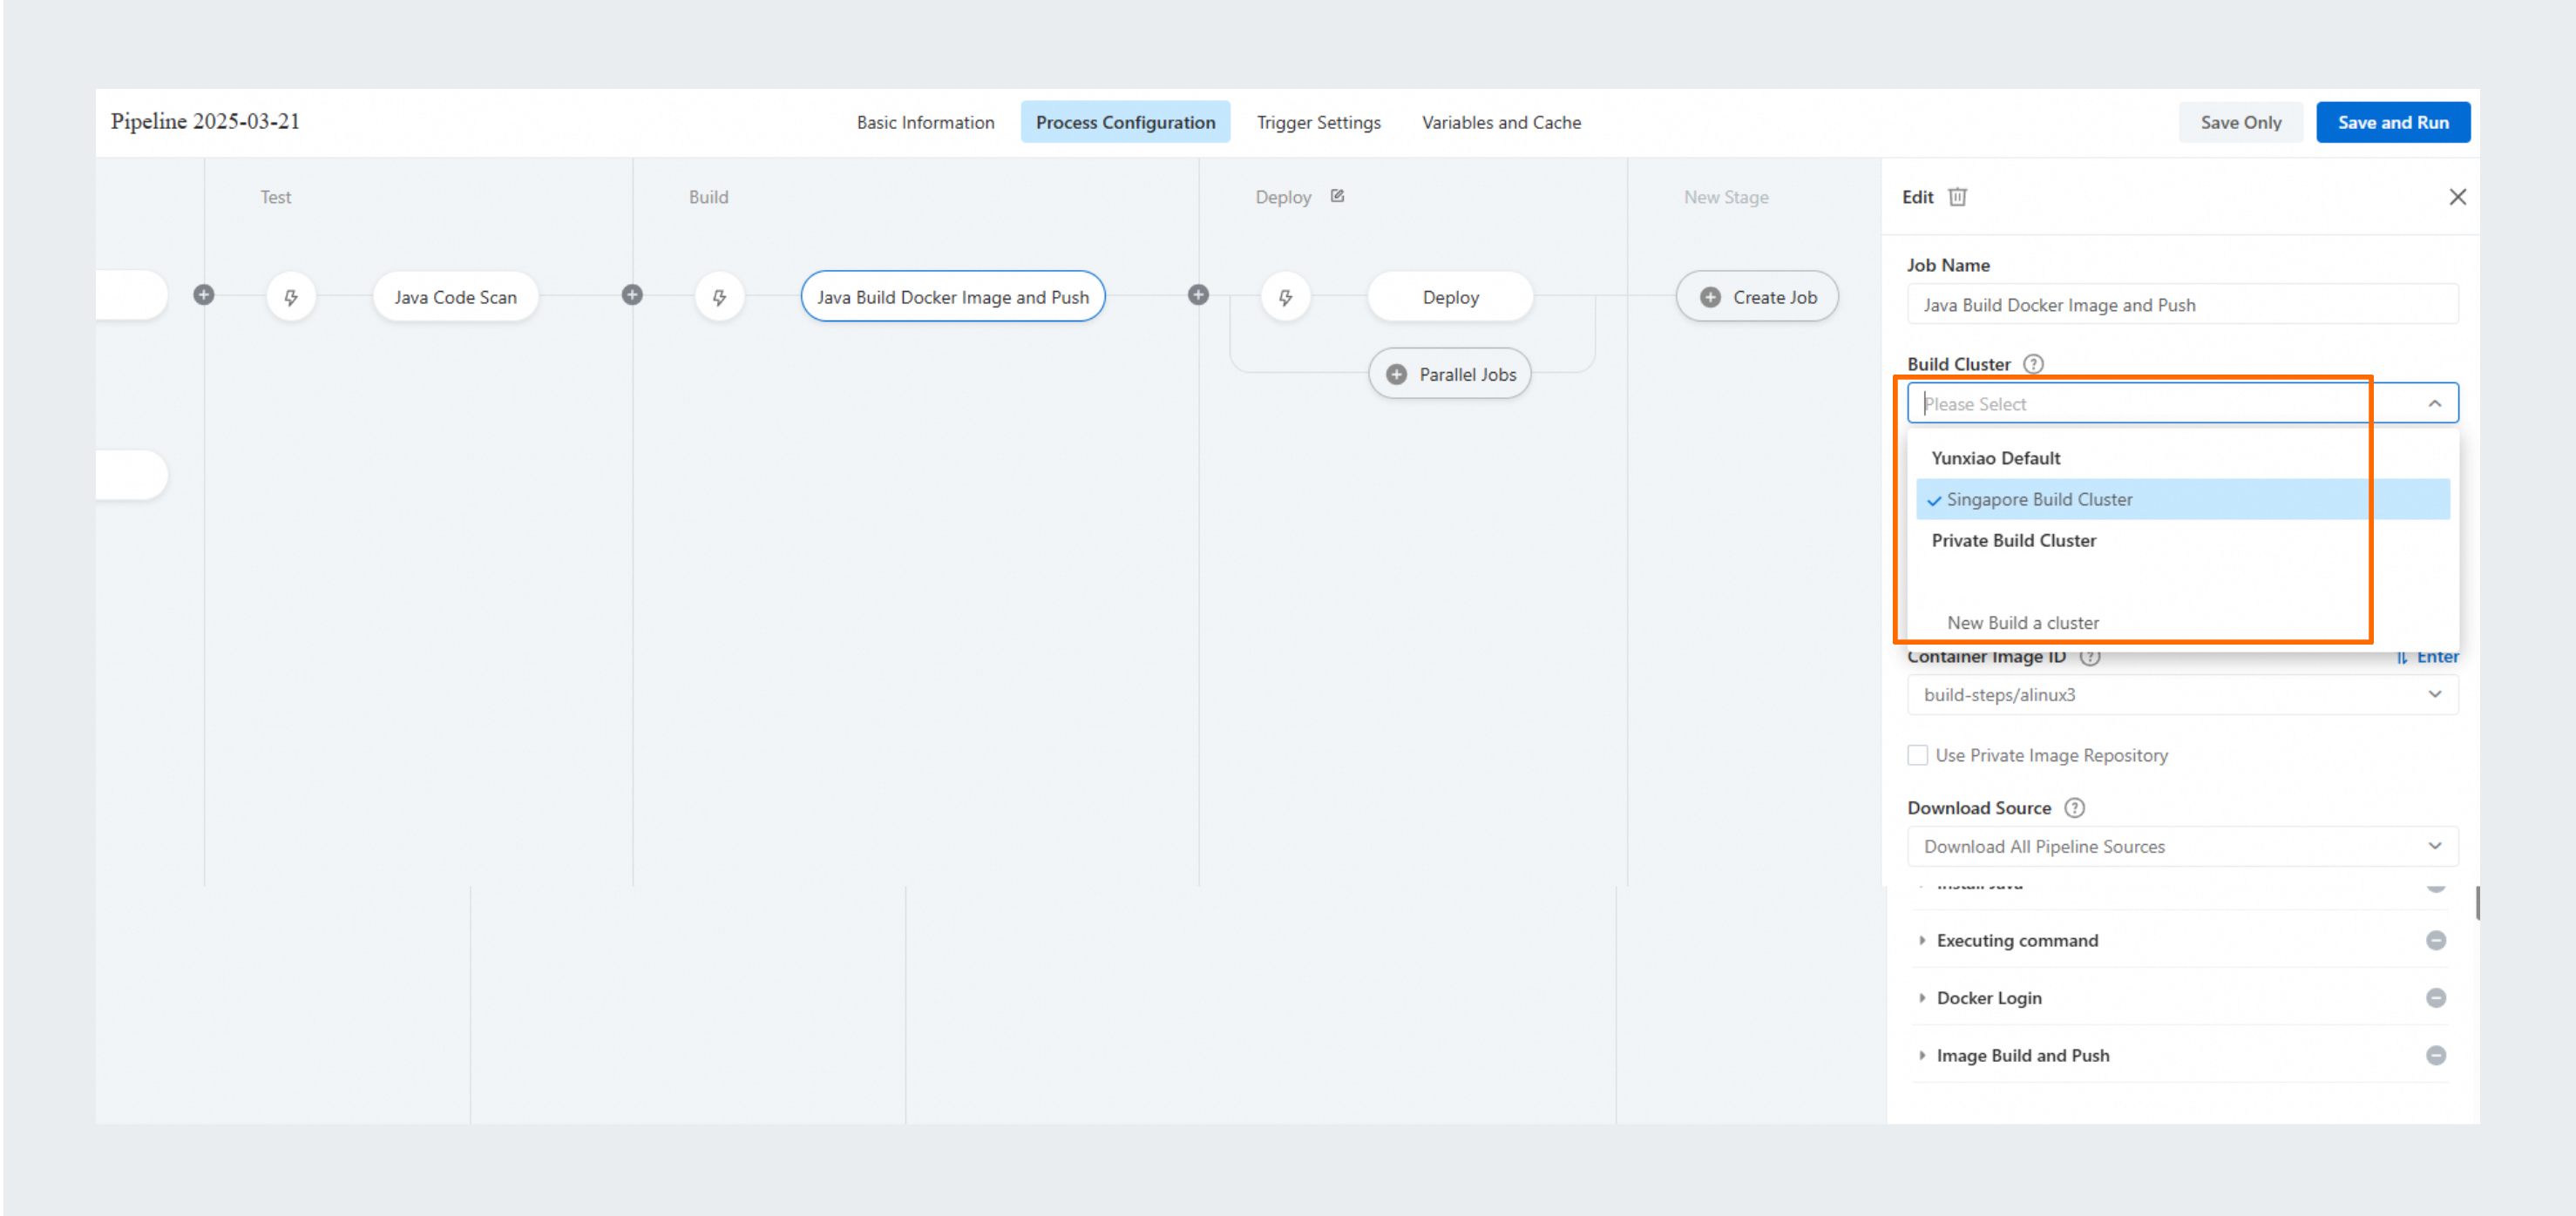Click the edit icon next to Deploy stage

point(1337,196)
